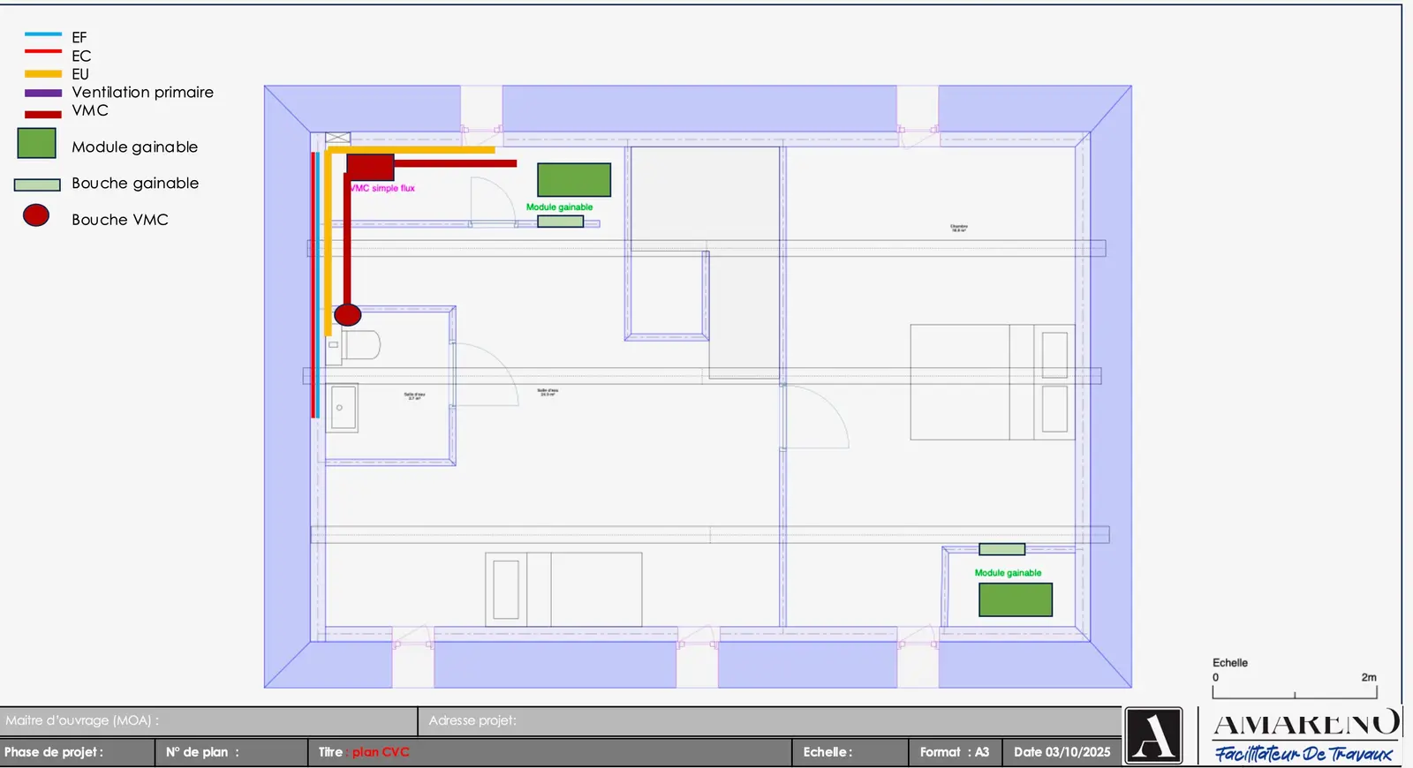
Task: Click the blue EF legend line
Action: [x=43, y=34]
